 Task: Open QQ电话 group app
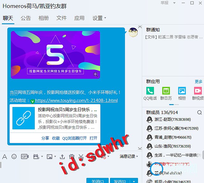click(x=150, y=94)
